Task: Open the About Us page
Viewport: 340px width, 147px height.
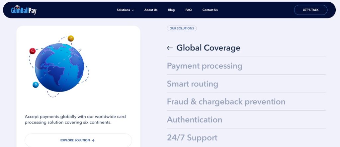Action: click(151, 10)
